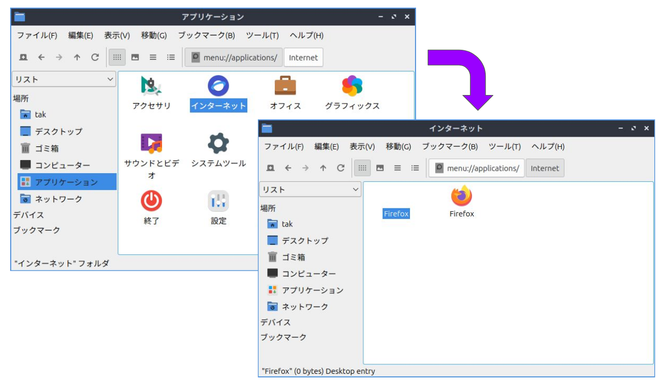Open the 設定 sliders icon
The image size is (666, 384).
click(218, 201)
